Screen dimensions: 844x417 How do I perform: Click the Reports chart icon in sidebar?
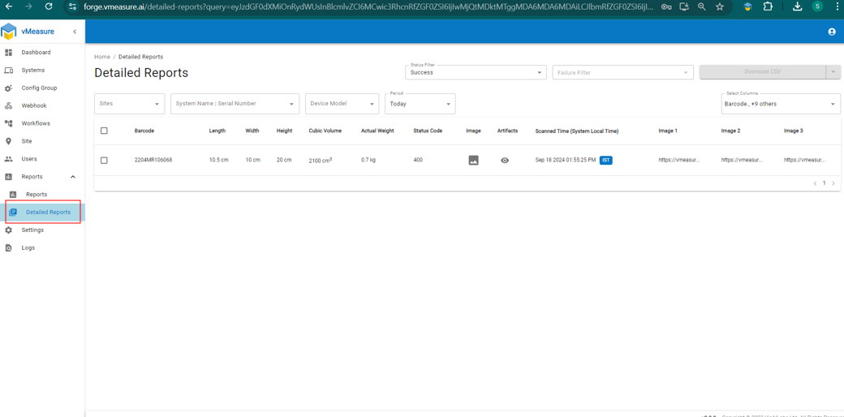9,177
